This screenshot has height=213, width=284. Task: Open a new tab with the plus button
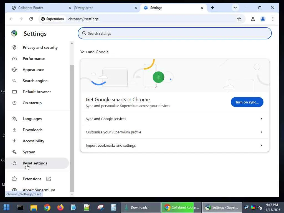[x=212, y=7]
